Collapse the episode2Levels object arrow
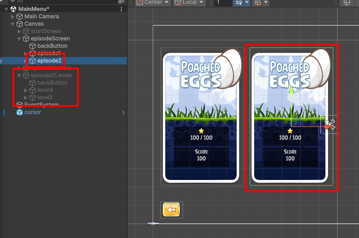The image size is (359, 238). [19, 75]
